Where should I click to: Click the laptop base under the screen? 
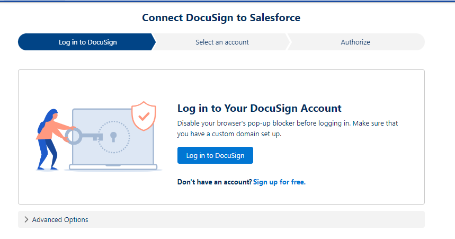coord(113,167)
